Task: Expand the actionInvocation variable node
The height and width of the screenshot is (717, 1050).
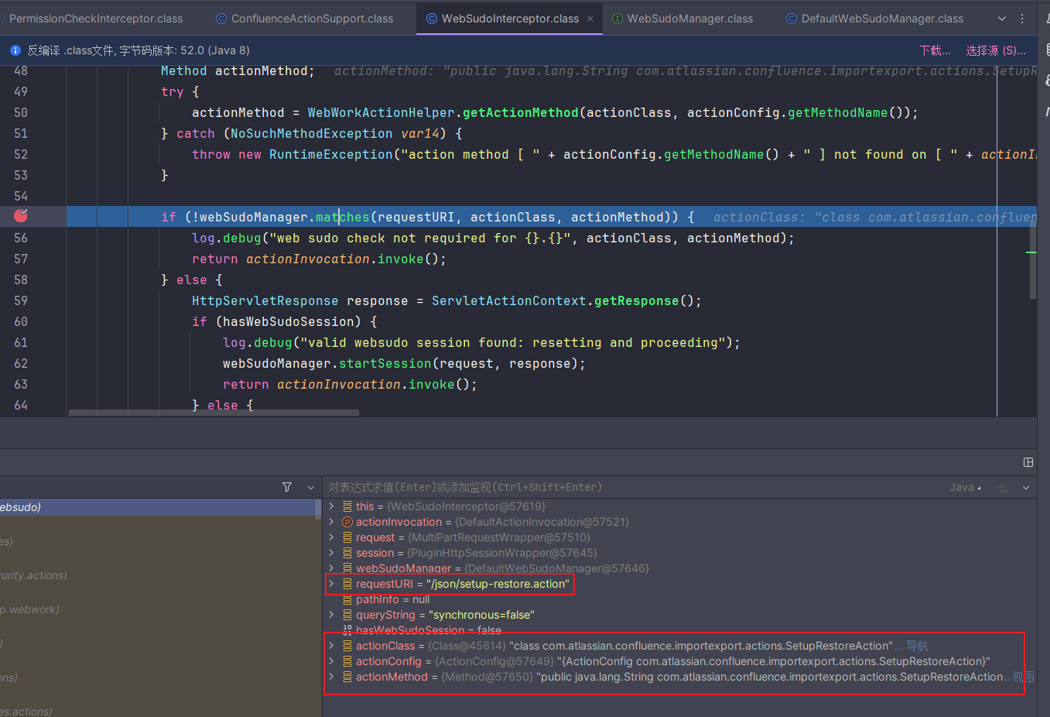Action: (331, 522)
